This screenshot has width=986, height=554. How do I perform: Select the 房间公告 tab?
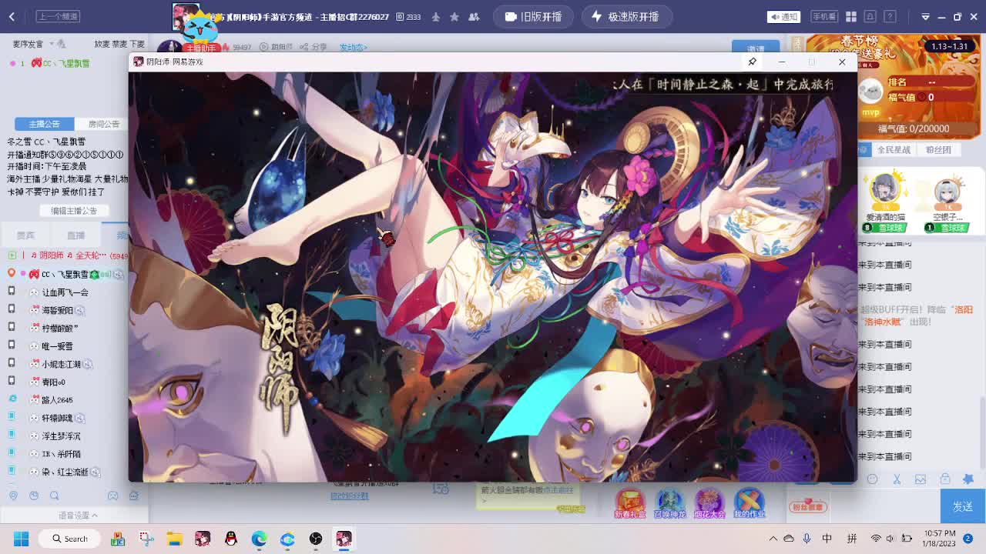pos(103,123)
